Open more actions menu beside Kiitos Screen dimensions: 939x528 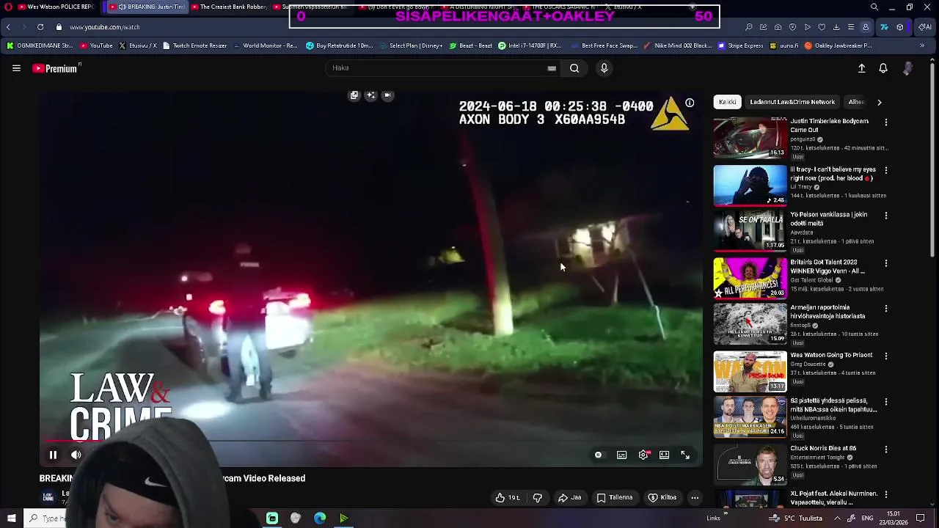pyautogui.click(x=695, y=497)
